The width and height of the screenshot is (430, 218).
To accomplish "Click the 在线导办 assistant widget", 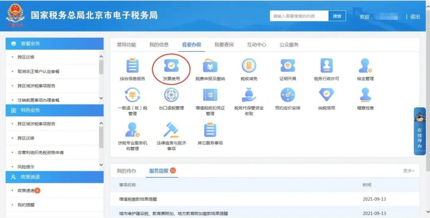I will pos(420,131).
